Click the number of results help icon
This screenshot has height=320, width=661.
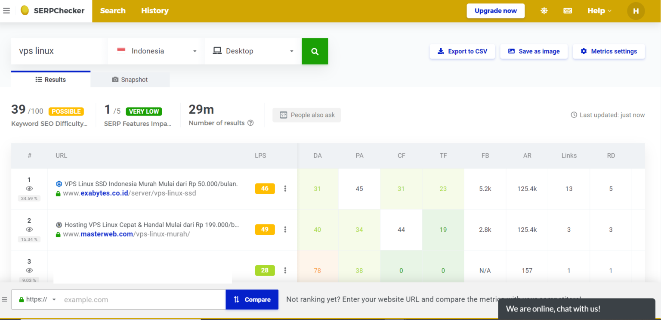point(250,123)
